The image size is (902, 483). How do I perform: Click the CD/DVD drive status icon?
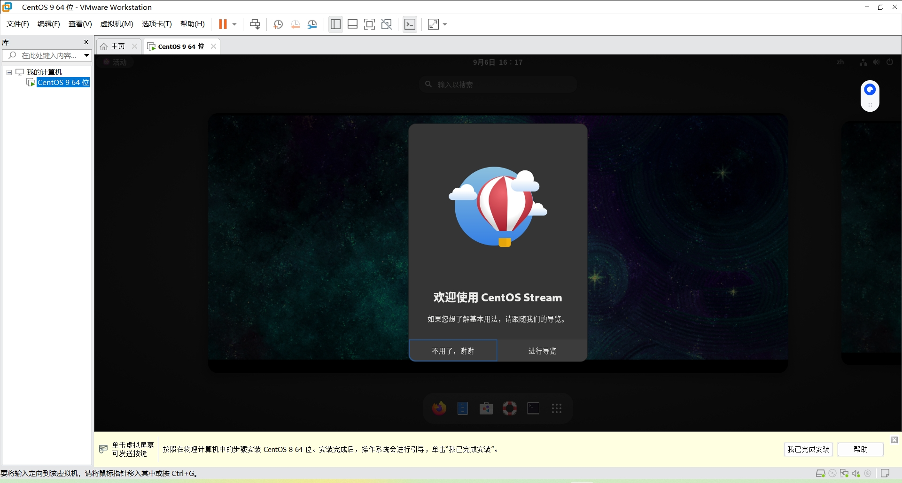832,473
